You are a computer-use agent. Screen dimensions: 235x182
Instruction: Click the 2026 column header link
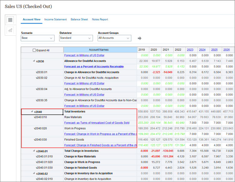point(226,50)
